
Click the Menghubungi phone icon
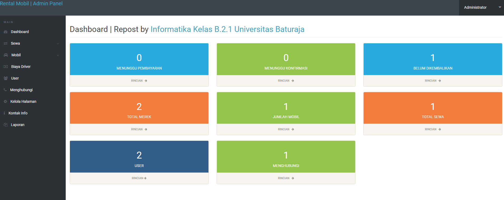click(x=5, y=90)
